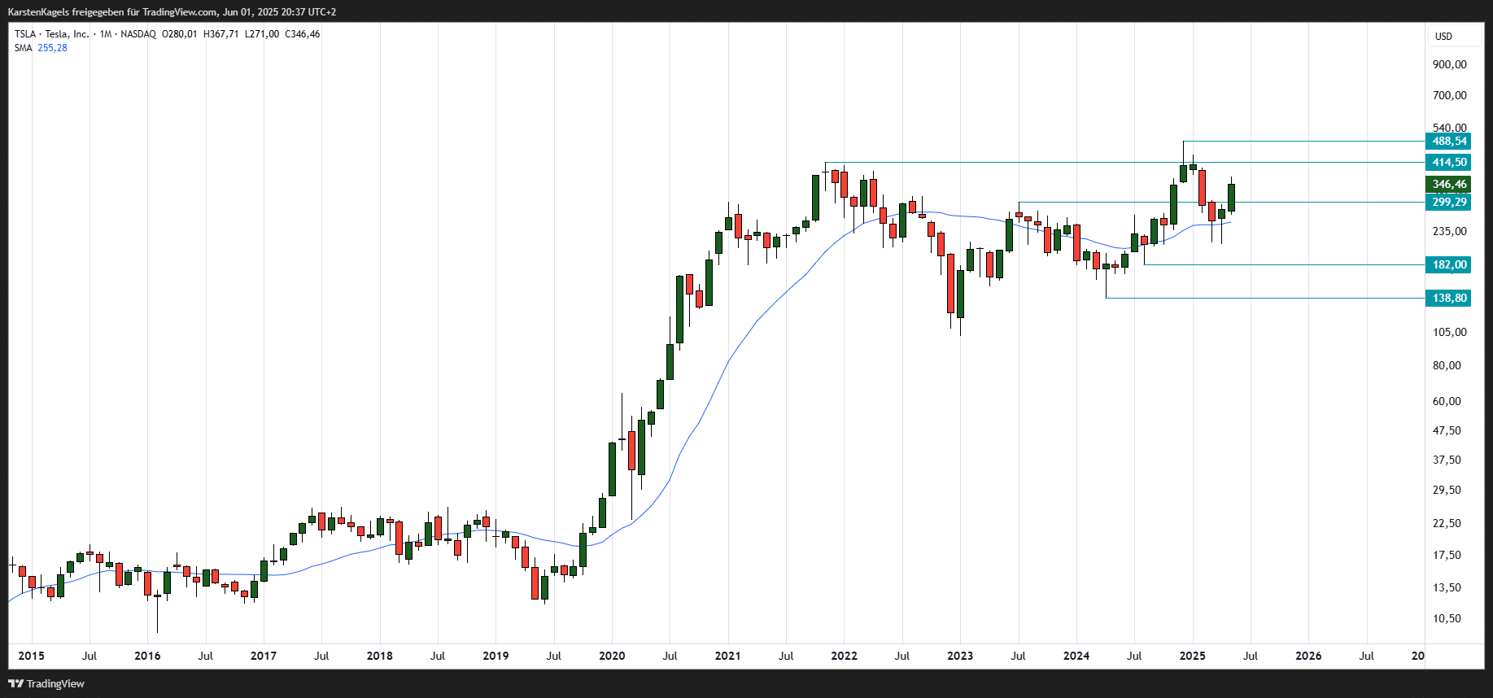
Task: Click the TradingView logo icon
Action: (x=15, y=683)
